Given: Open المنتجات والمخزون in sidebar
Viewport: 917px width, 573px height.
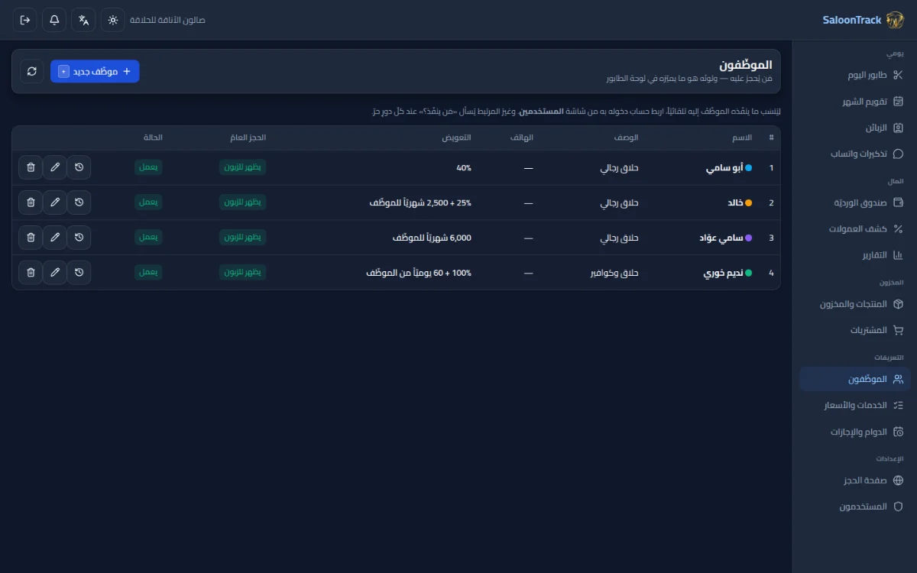Looking at the screenshot, I should 855,304.
